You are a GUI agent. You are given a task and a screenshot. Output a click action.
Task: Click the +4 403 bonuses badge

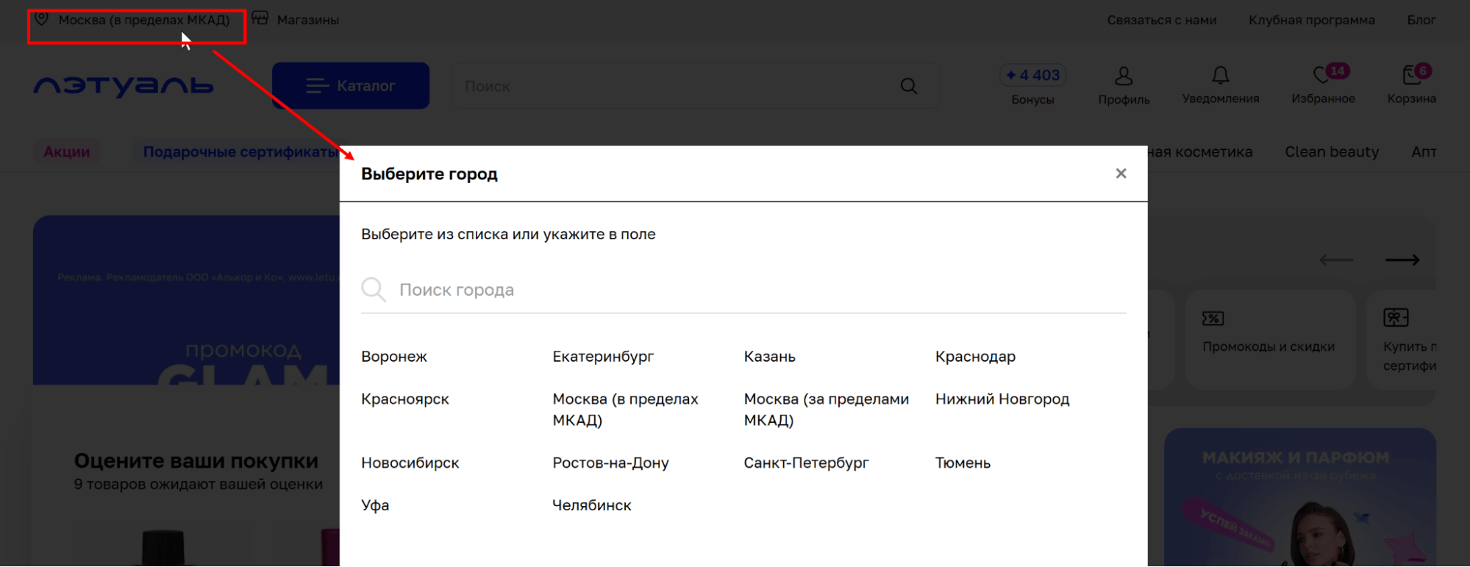tap(1032, 75)
